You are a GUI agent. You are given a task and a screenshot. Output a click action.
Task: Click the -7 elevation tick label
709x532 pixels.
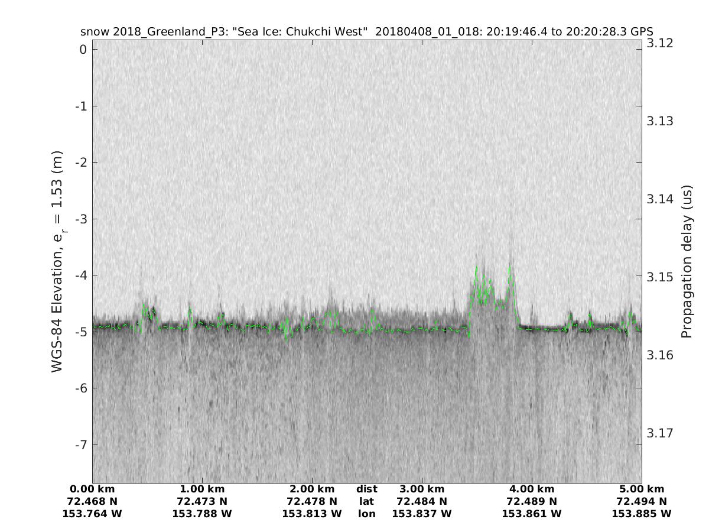(80, 445)
